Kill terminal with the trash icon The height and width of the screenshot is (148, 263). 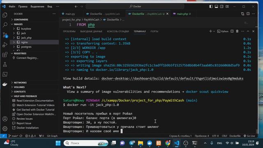(237, 31)
